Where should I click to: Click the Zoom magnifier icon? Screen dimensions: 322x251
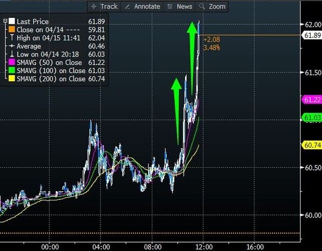click(202, 6)
